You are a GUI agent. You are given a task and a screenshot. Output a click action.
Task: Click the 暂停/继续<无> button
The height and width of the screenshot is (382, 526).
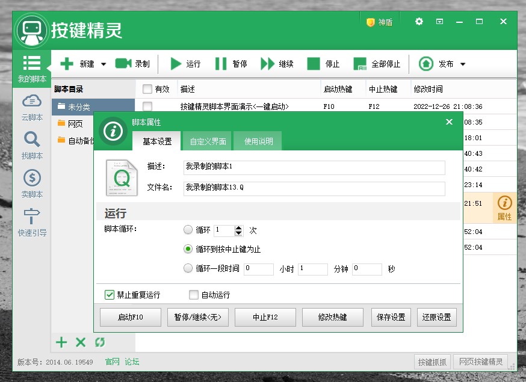198,317
